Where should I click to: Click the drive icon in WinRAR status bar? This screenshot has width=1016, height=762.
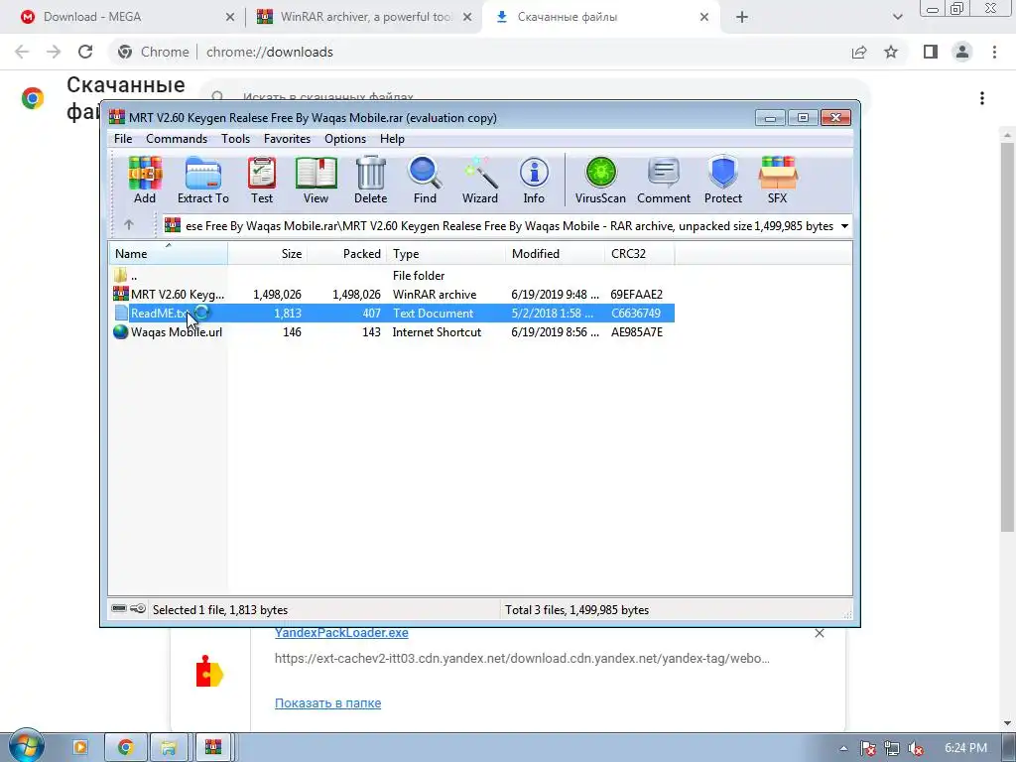(119, 608)
